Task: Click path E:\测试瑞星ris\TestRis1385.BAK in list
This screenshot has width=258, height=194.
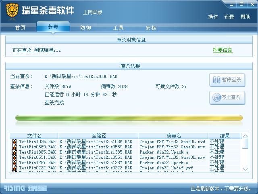Action: point(96,152)
